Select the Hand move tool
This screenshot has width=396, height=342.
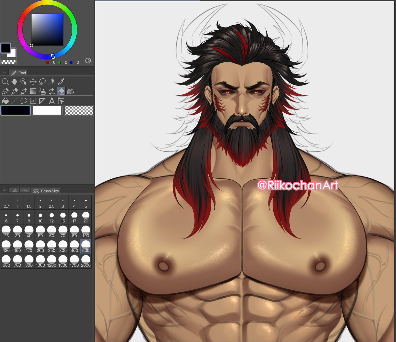[x=14, y=81]
